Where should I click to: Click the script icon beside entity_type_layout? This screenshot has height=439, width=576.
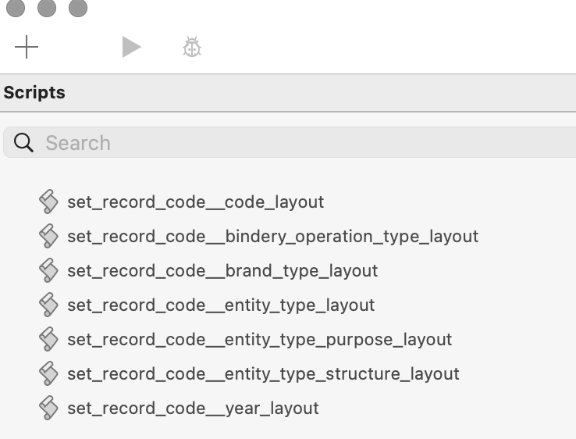tap(48, 305)
